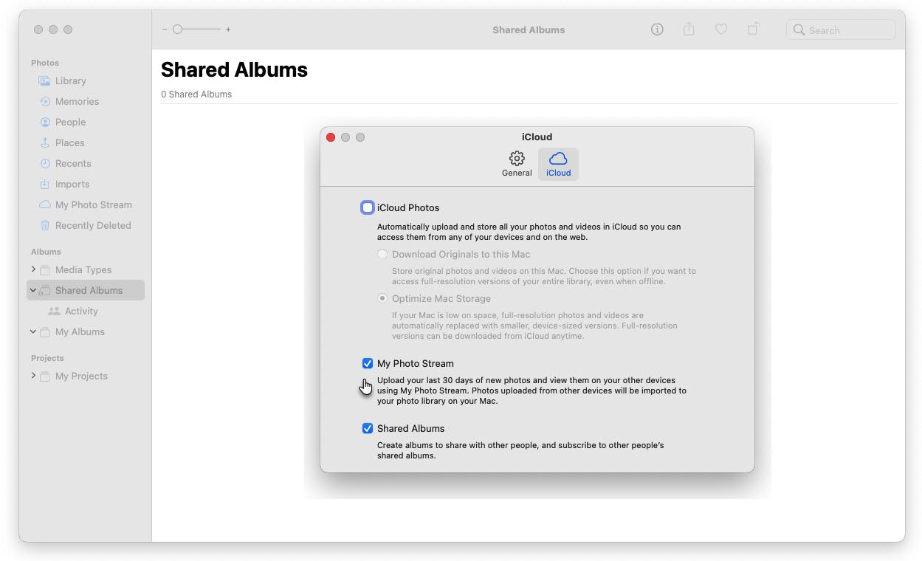Select the Media Types folder icon
This screenshot has width=922, height=561.
tap(45, 270)
